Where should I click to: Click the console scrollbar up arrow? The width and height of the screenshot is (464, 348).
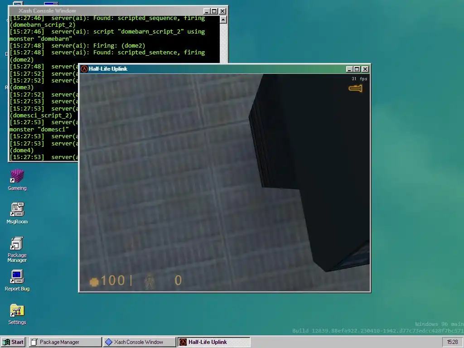click(223, 20)
